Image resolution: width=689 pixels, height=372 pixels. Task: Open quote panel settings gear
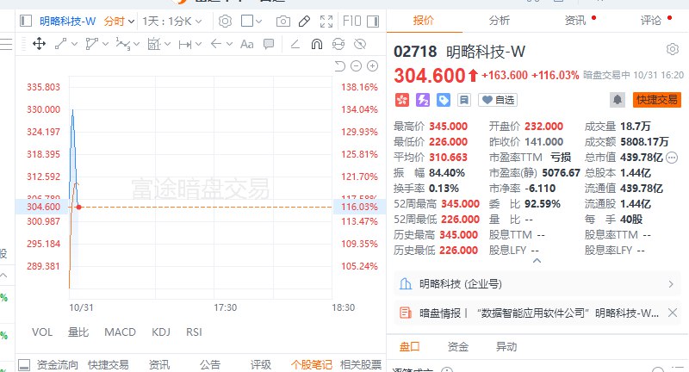point(673,49)
